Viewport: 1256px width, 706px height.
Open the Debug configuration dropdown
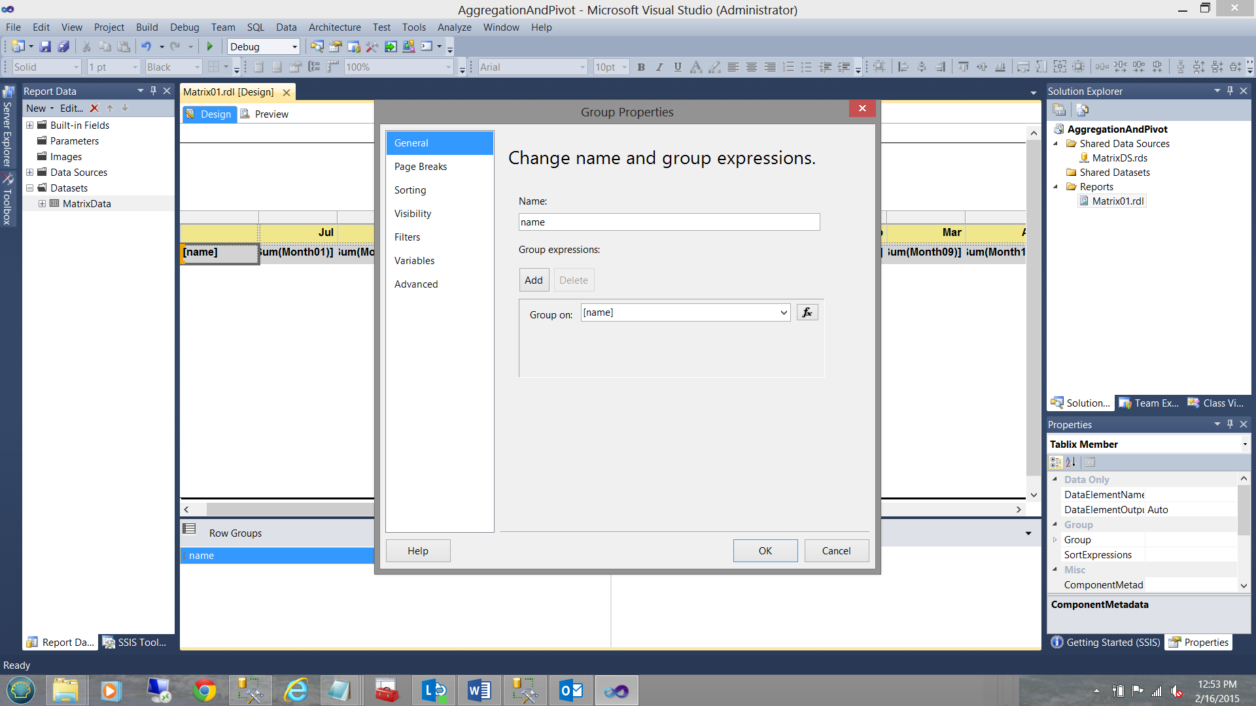[294, 46]
